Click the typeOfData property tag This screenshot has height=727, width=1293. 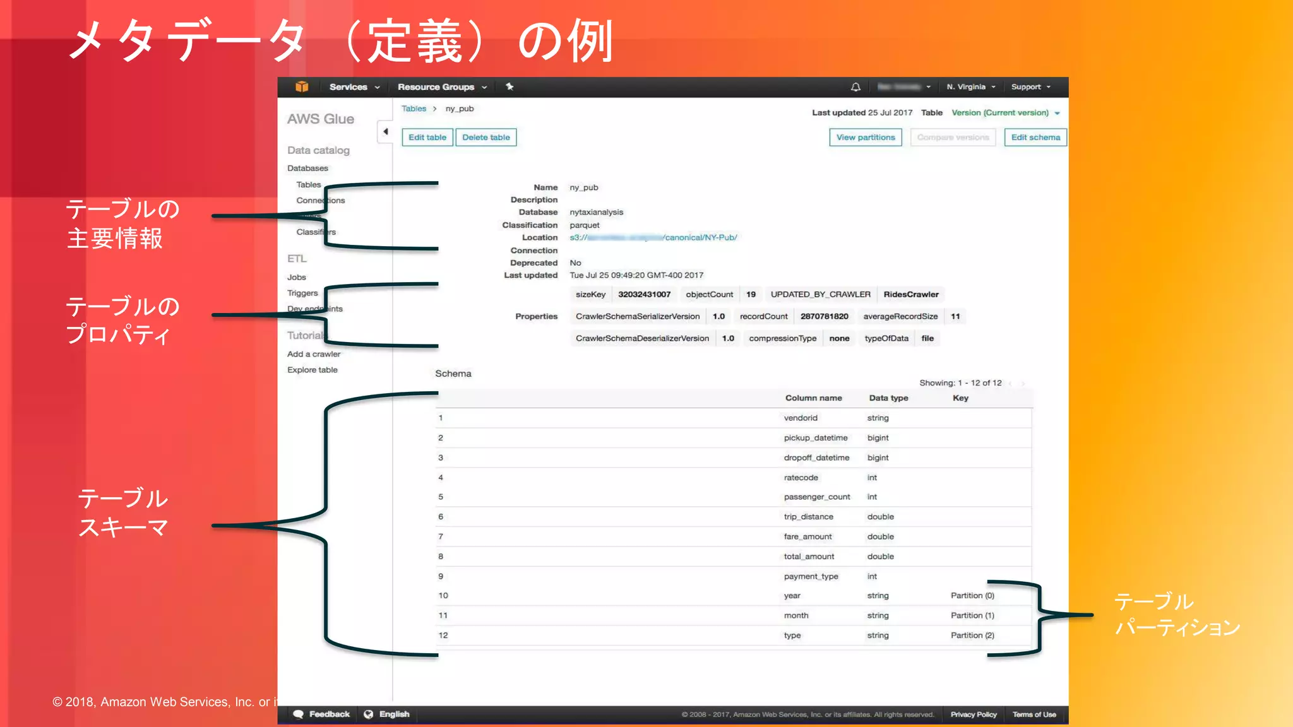[886, 339]
